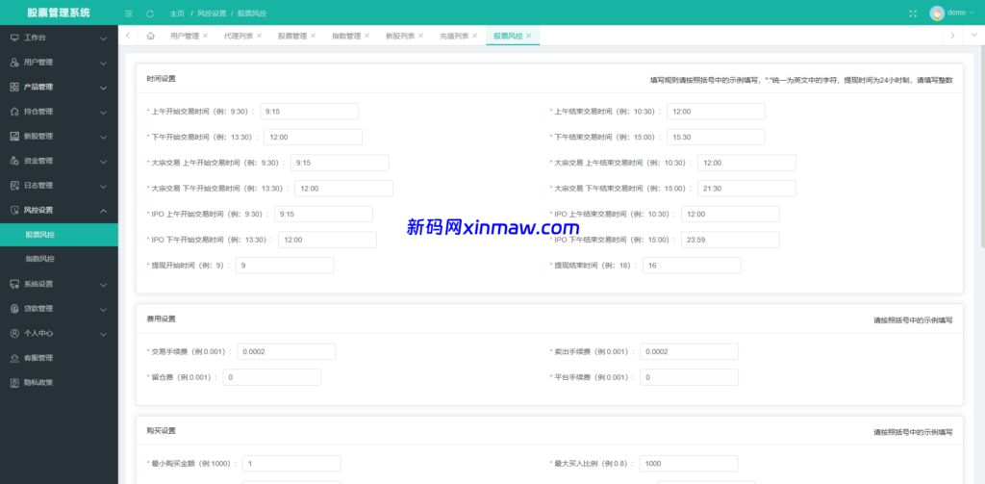Click the refresh icon in top bar
This screenshot has height=484, width=985.
[x=149, y=13]
